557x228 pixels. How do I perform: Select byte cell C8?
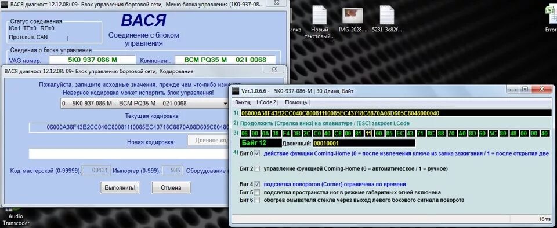click(x=338, y=133)
